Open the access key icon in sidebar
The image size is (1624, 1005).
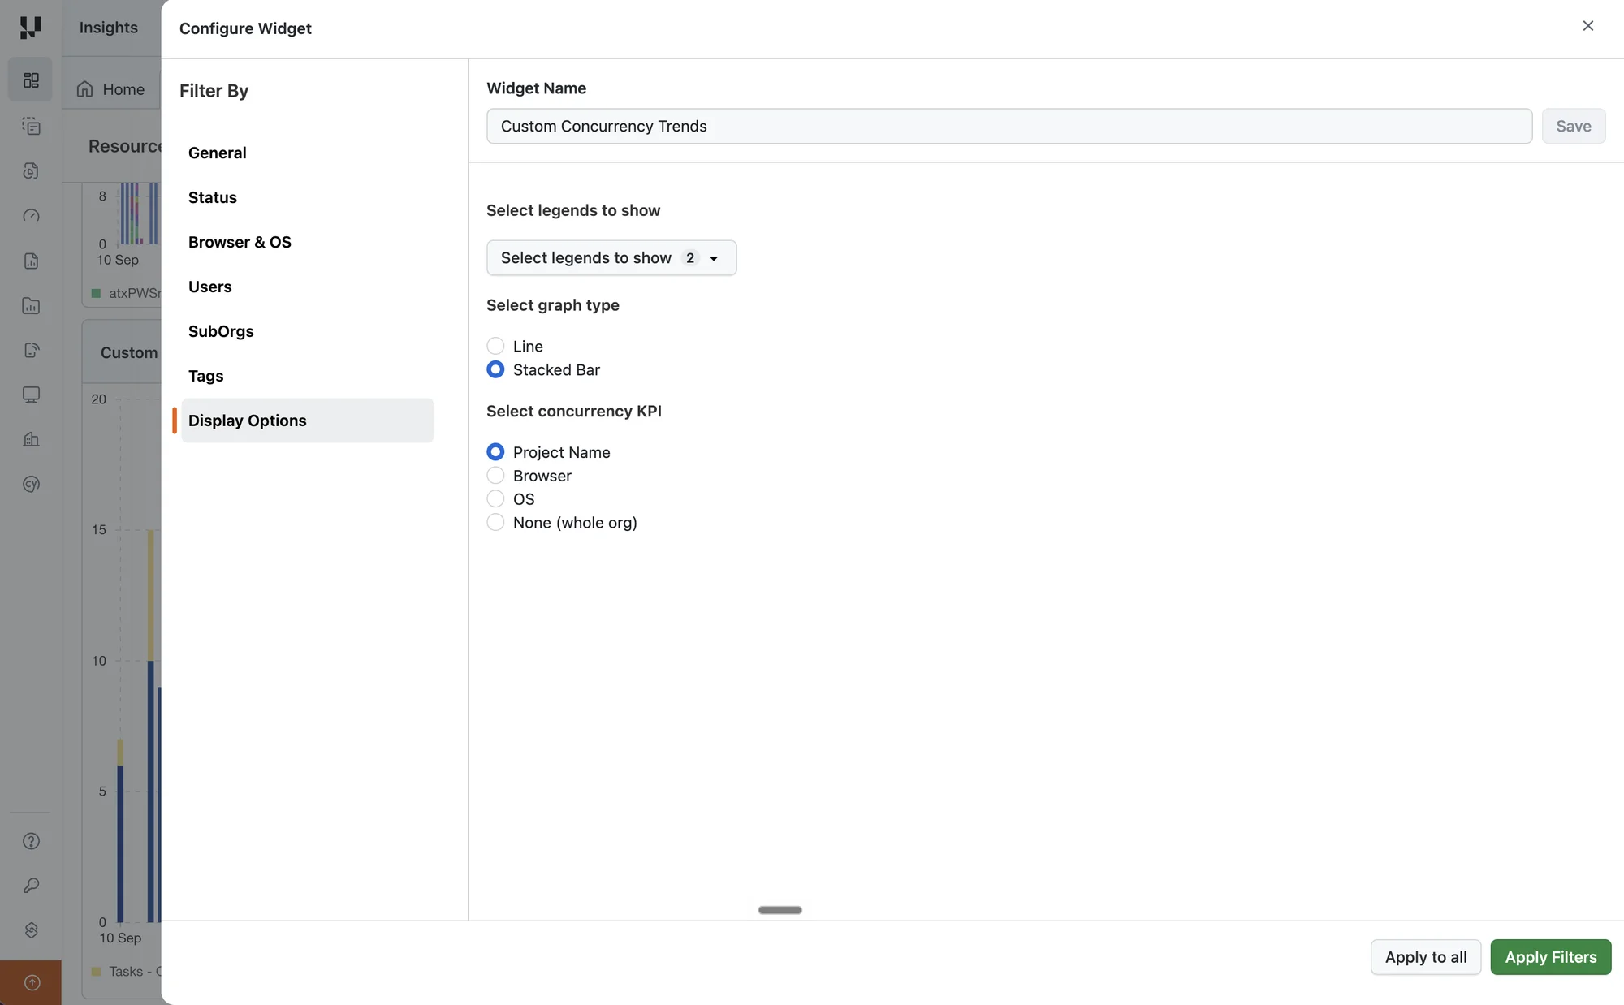pyautogui.click(x=31, y=886)
